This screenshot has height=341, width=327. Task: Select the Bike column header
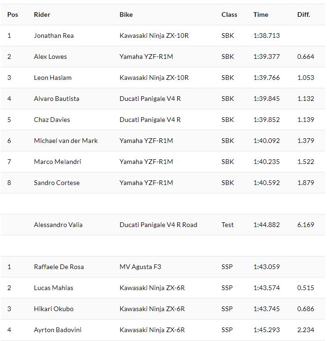126,14
